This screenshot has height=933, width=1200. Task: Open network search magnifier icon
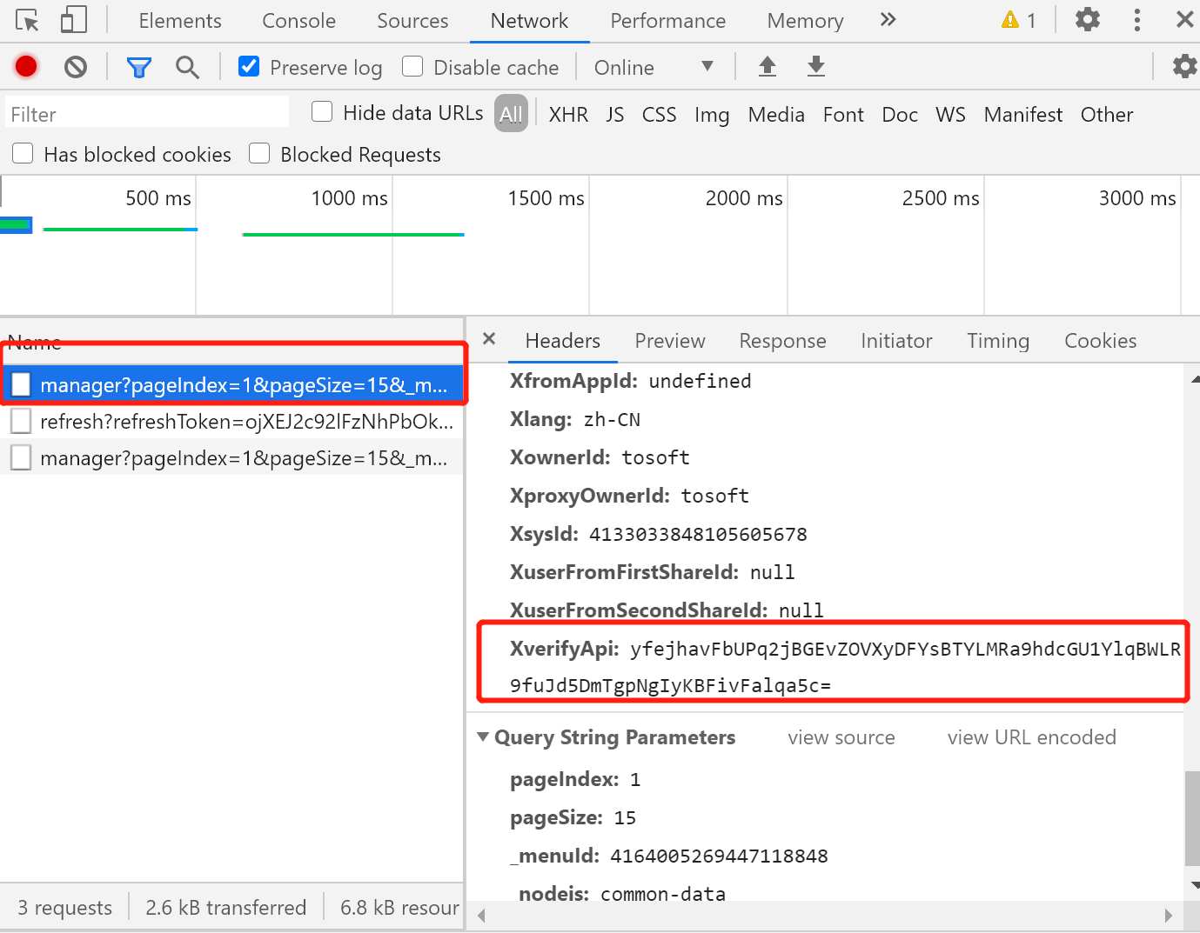click(x=187, y=67)
